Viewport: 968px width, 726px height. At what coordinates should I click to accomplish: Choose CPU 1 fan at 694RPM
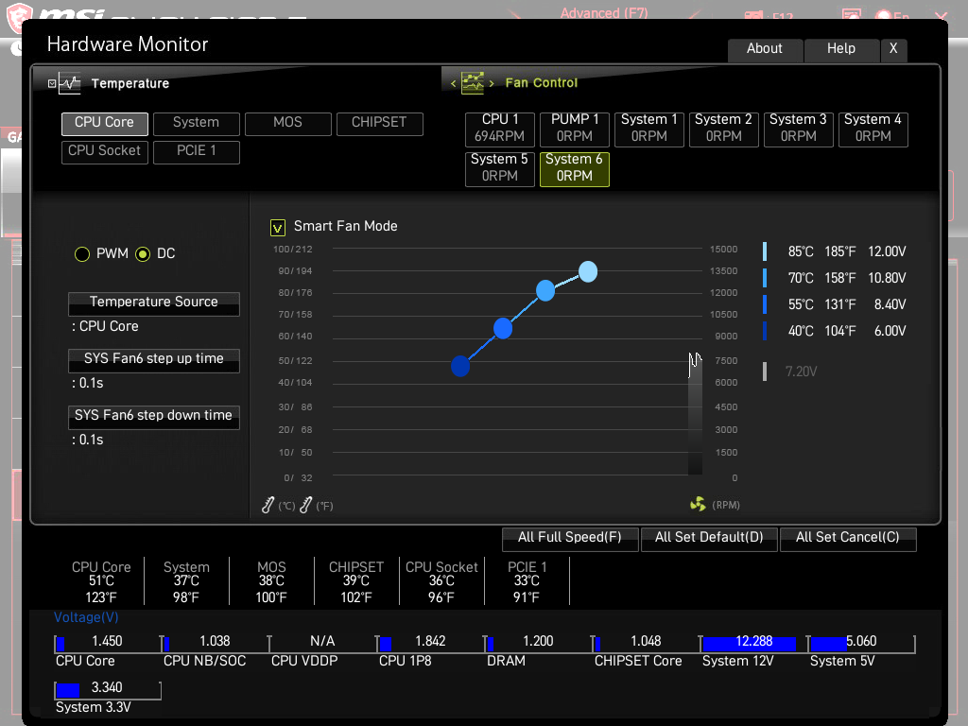[500, 129]
